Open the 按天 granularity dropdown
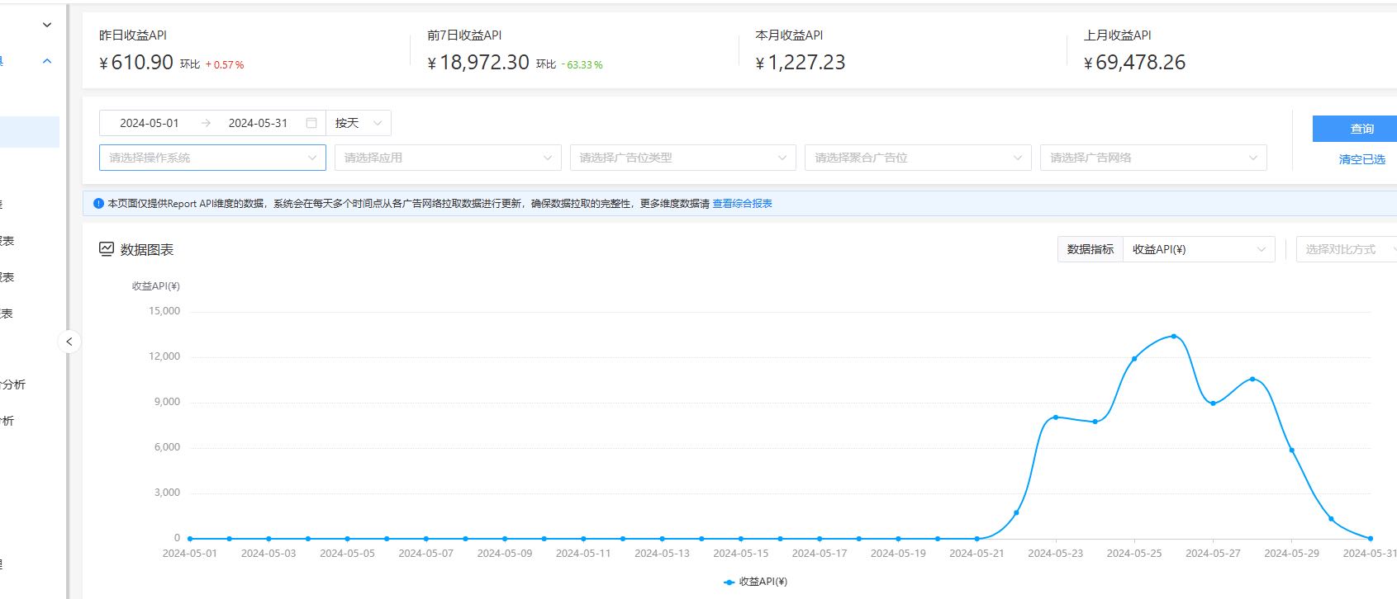 [x=359, y=123]
